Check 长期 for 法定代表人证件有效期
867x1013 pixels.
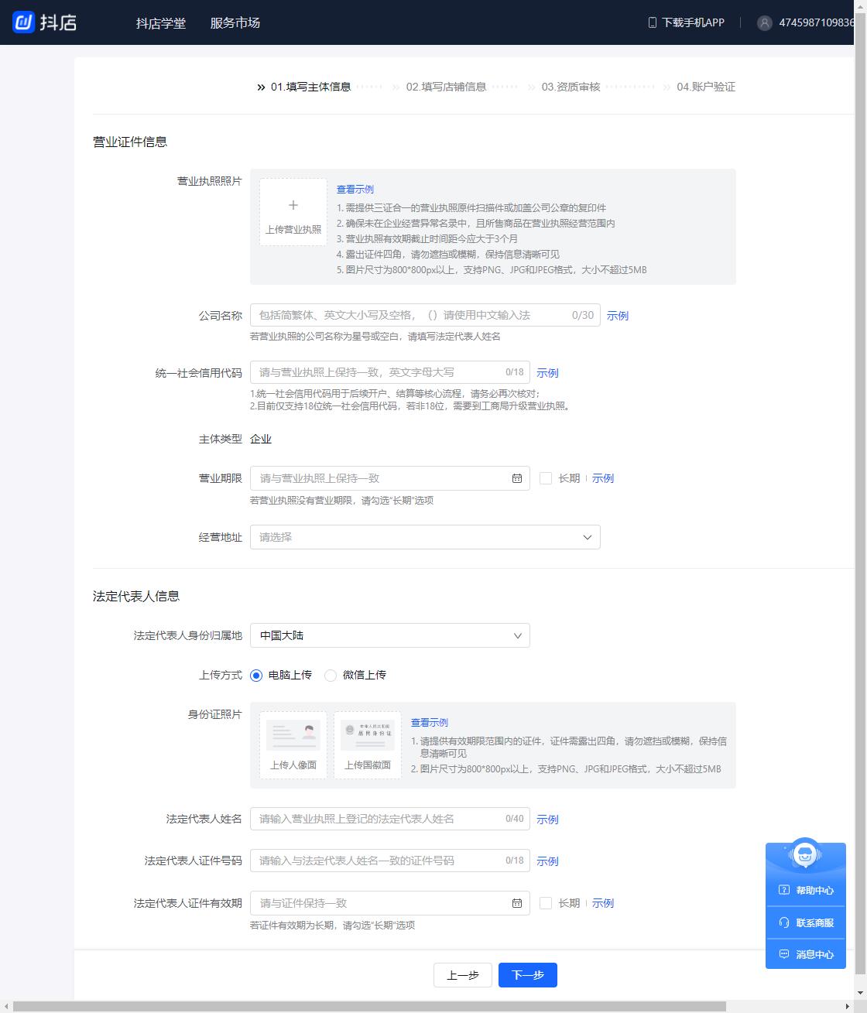coord(545,902)
